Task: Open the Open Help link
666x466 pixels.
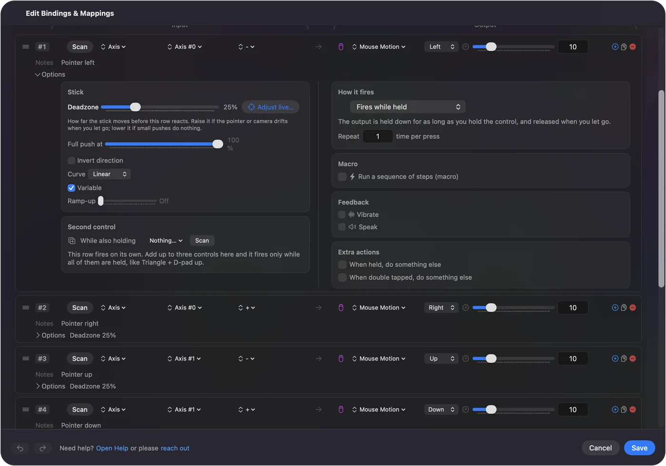Action: 112,448
